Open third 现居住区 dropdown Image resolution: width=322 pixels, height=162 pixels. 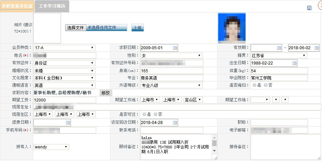click(86, 114)
